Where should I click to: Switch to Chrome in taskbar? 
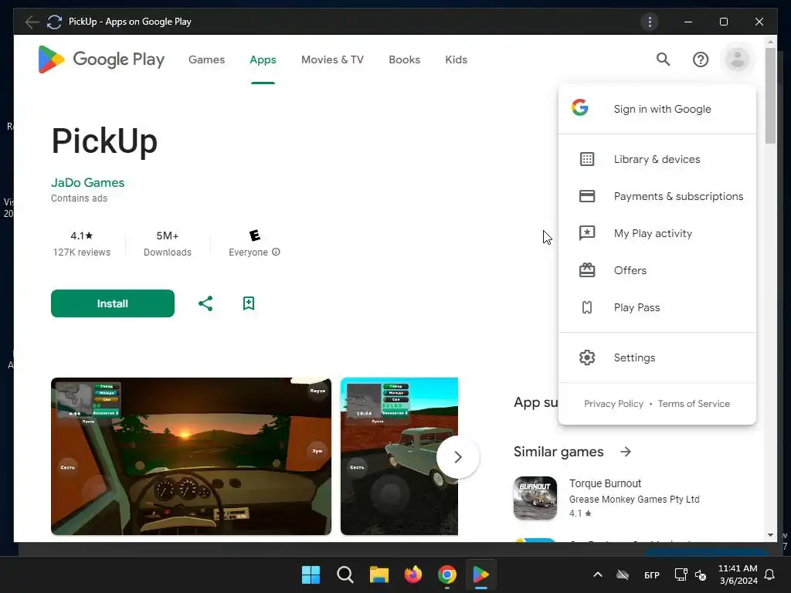[x=447, y=574]
